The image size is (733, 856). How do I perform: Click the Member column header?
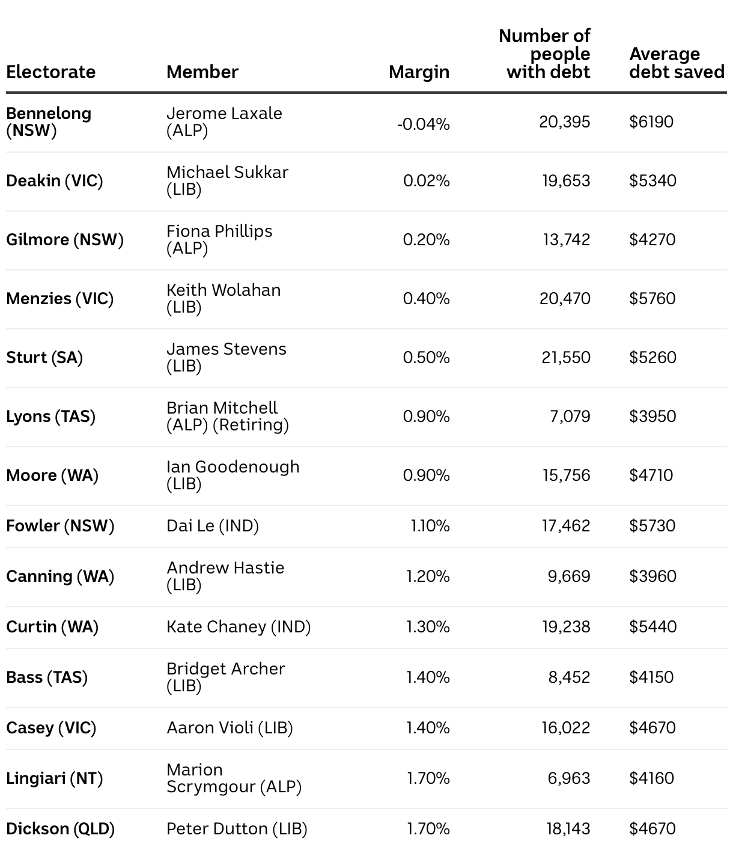pyautogui.click(x=202, y=72)
